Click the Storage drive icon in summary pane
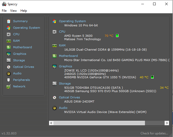 (x=55, y=84)
